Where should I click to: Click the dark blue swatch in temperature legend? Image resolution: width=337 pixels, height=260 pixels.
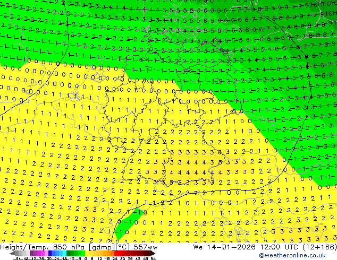coord(50,254)
